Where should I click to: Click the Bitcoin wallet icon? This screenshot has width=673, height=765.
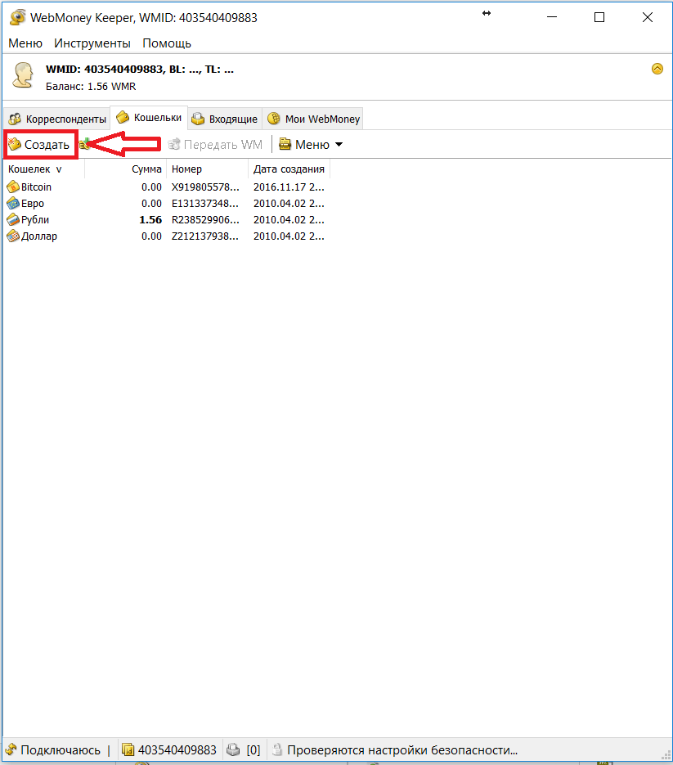13,187
